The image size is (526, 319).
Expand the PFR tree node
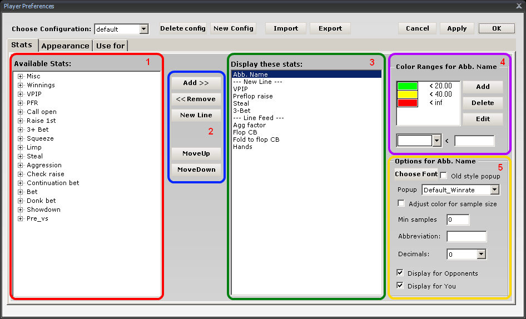click(x=21, y=103)
